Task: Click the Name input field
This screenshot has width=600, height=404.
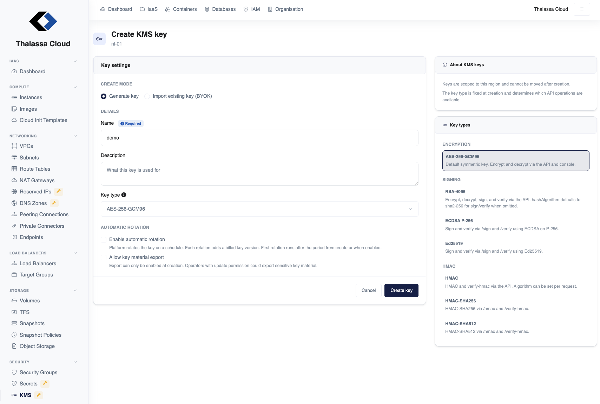Action: [259, 138]
